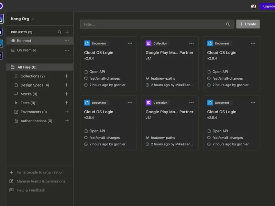Select the On Premise project
This screenshot has width=275, height=206.
point(26,50)
